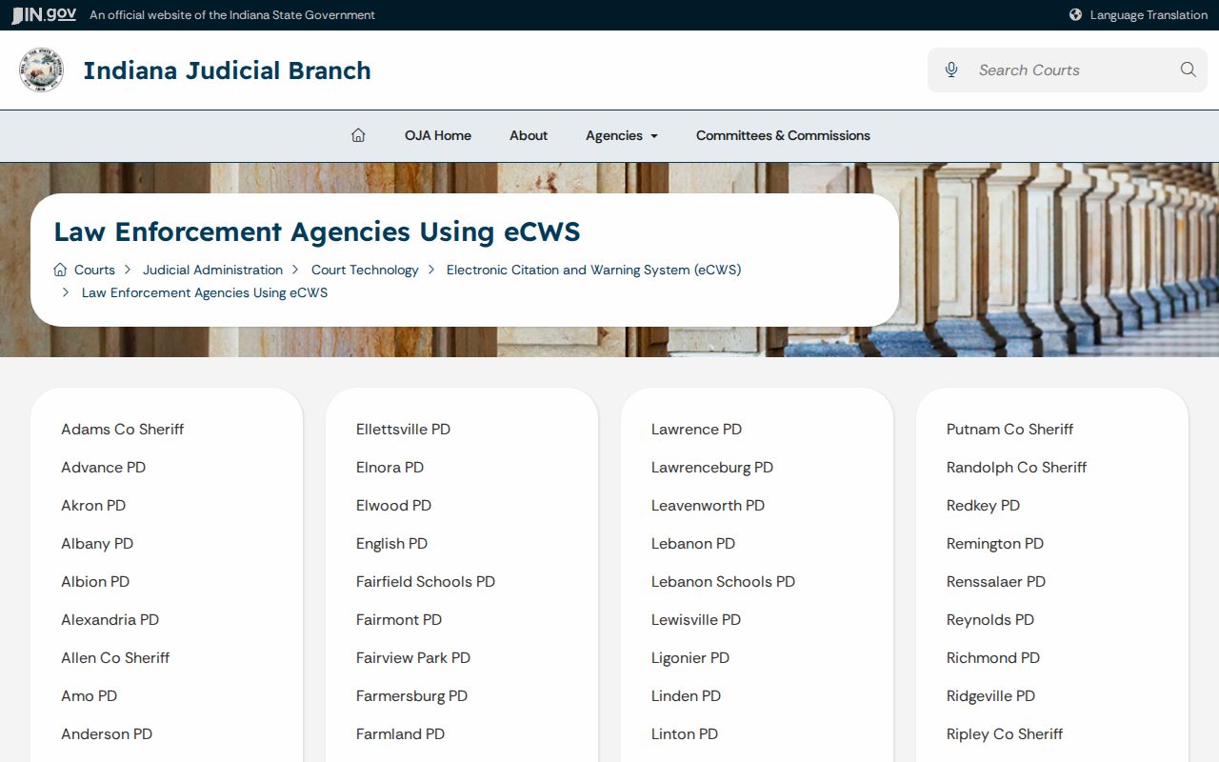This screenshot has width=1219, height=762.
Task: Click the Putnam Co Sheriff entry
Action: click(x=1009, y=429)
